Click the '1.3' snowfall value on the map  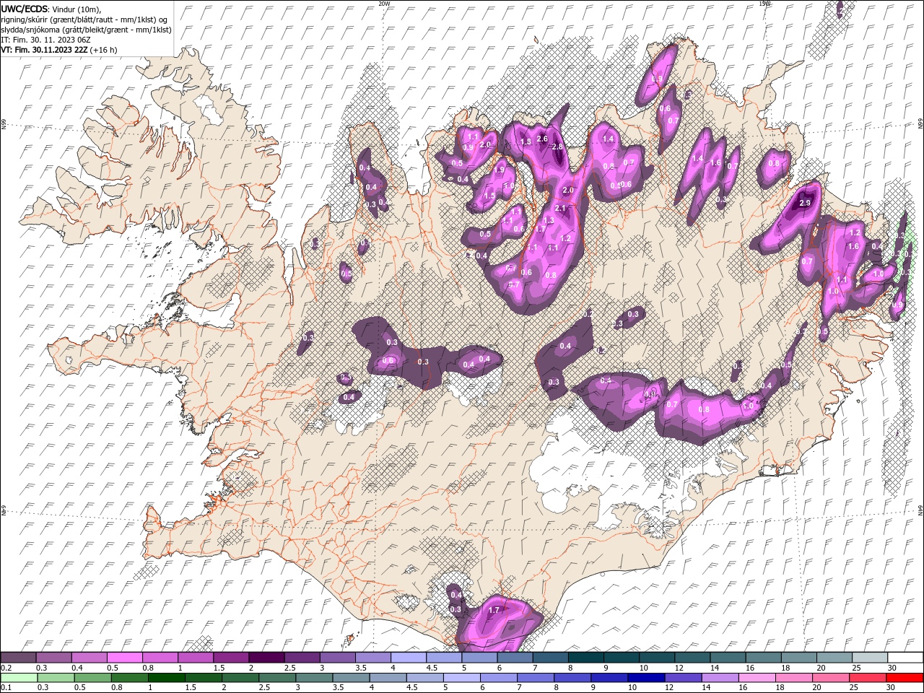pos(548,220)
